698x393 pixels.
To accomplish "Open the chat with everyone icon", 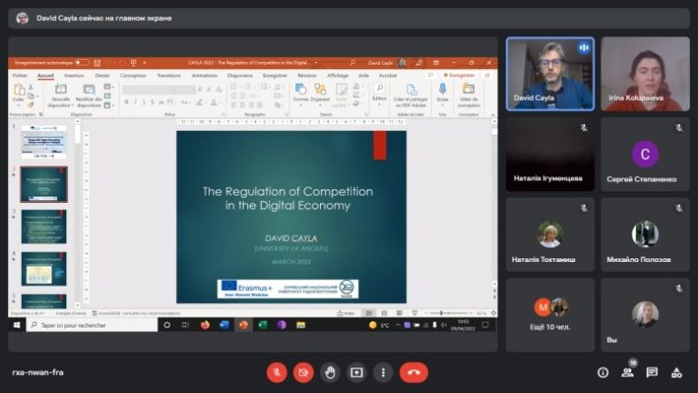I will click(x=653, y=372).
